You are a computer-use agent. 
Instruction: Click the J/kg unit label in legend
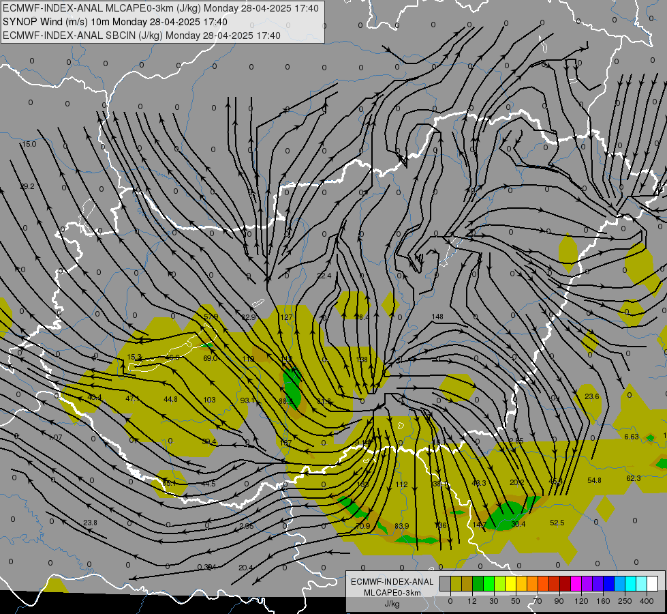point(392,604)
